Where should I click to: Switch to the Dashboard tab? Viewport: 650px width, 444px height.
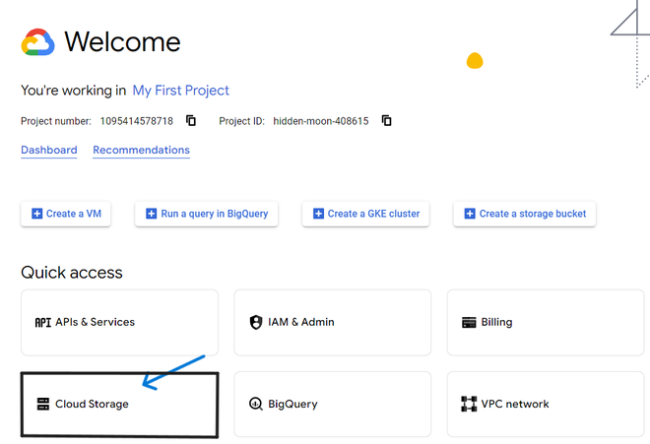click(x=49, y=151)
